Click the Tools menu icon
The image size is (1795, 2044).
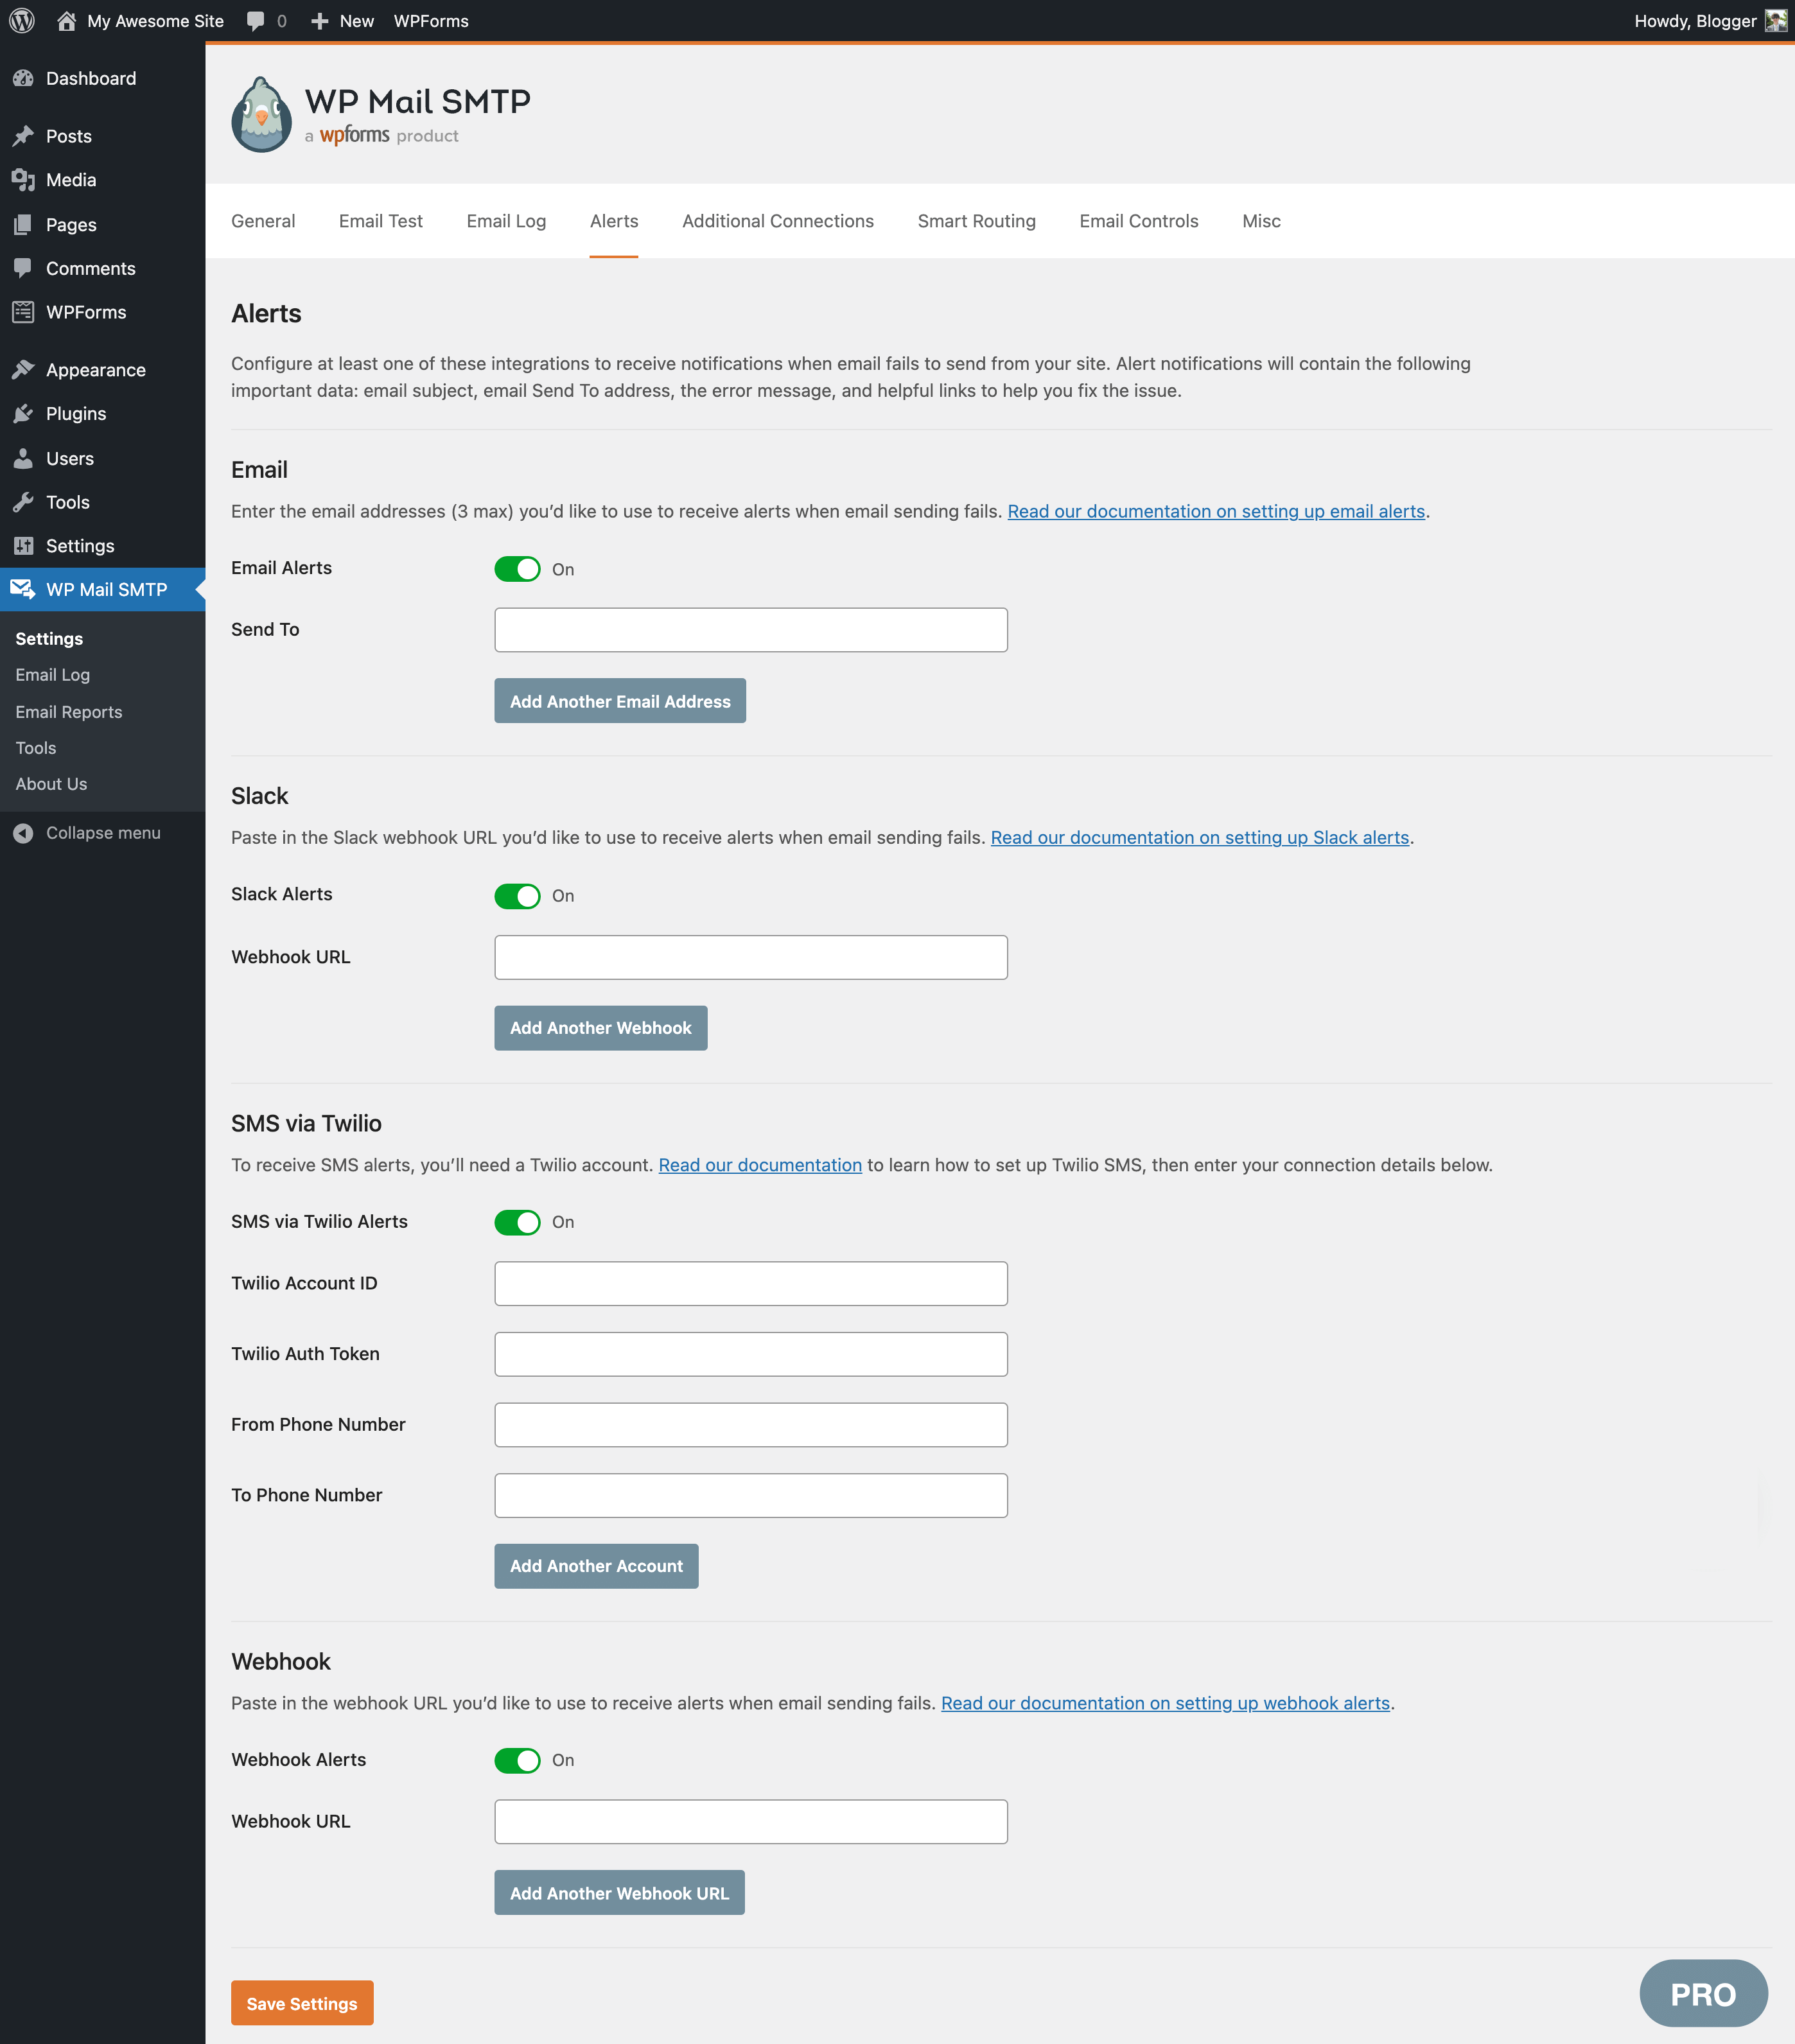pyautogui.click(x=24, y=502)
